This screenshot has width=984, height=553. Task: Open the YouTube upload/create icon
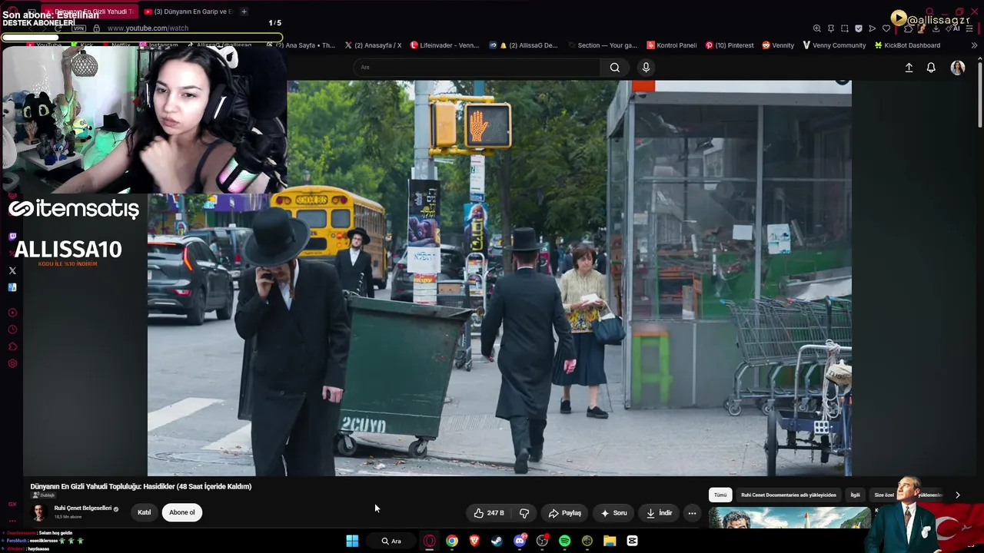(x=909, y=68)
